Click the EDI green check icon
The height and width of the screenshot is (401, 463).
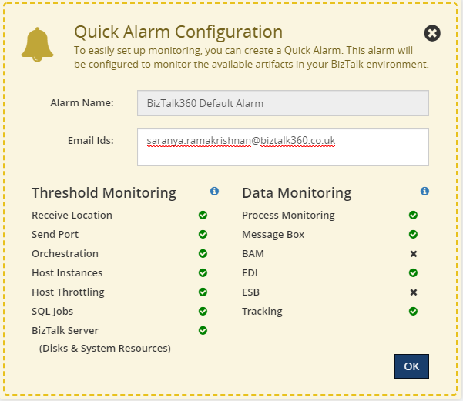click(414, 273)
